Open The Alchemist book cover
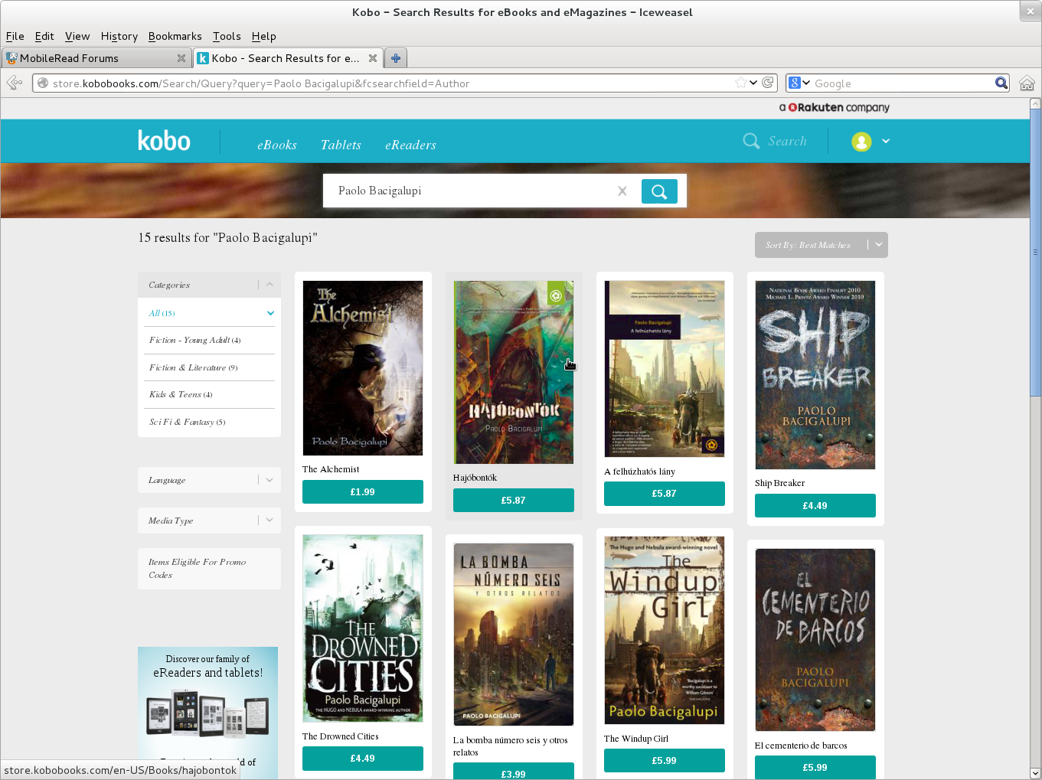 363,368
